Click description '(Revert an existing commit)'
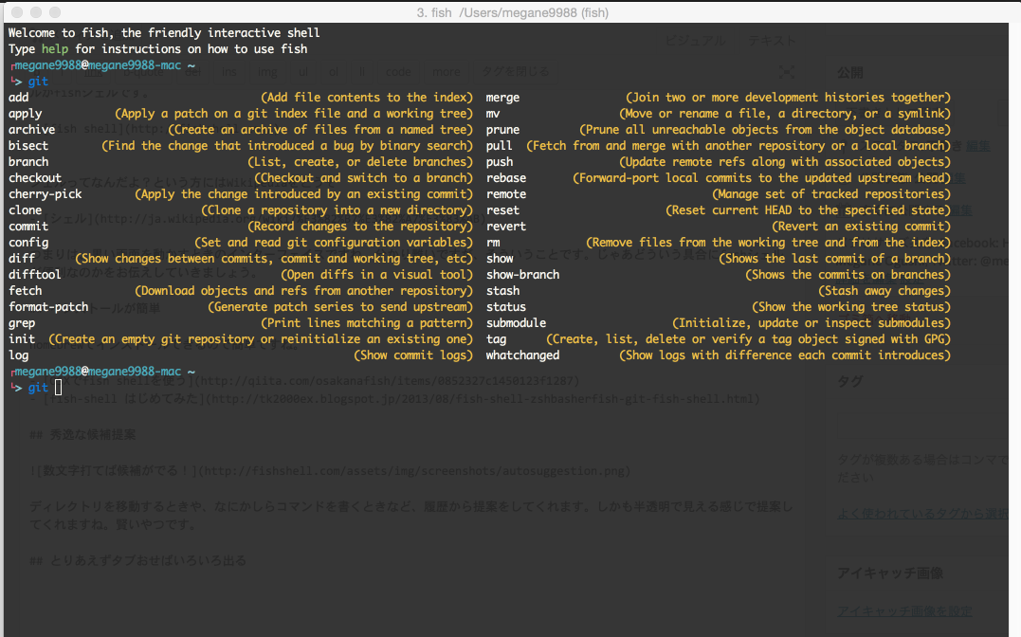The image size is (1021, 637). coord(861,227)
